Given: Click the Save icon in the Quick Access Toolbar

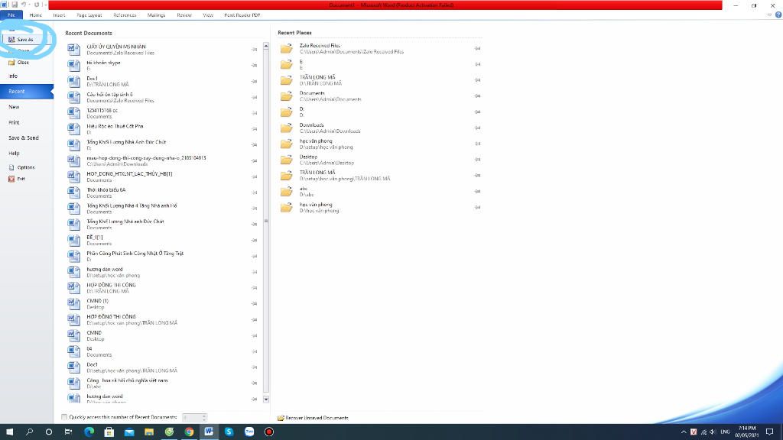Looking at the screenshot, I should point(15,5).
